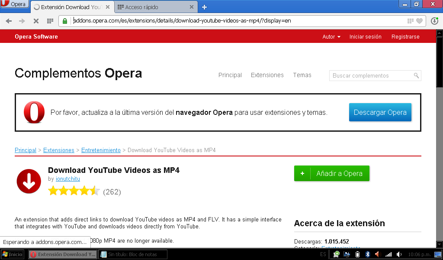Click the rating count (262)
This screenshot has width=443, height=260.
tap(112, 192)
